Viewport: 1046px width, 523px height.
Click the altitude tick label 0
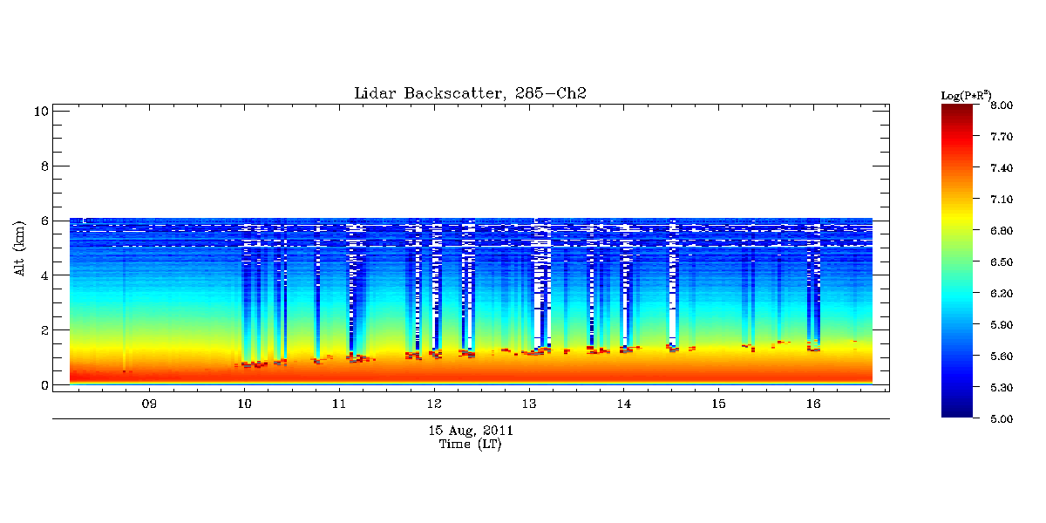[44, 385]
